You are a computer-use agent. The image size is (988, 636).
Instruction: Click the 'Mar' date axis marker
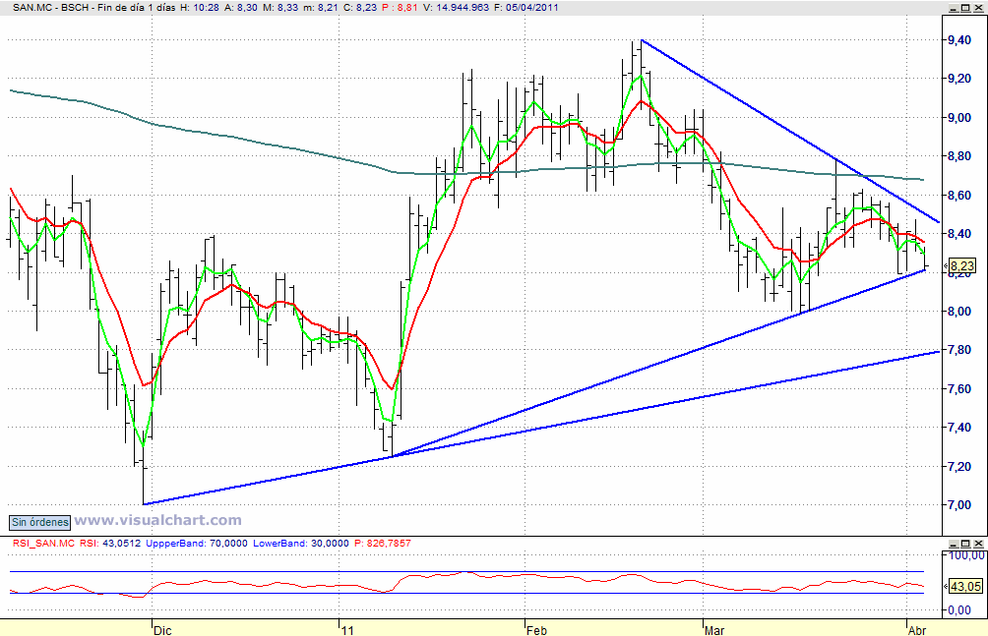tap(714, 630)
